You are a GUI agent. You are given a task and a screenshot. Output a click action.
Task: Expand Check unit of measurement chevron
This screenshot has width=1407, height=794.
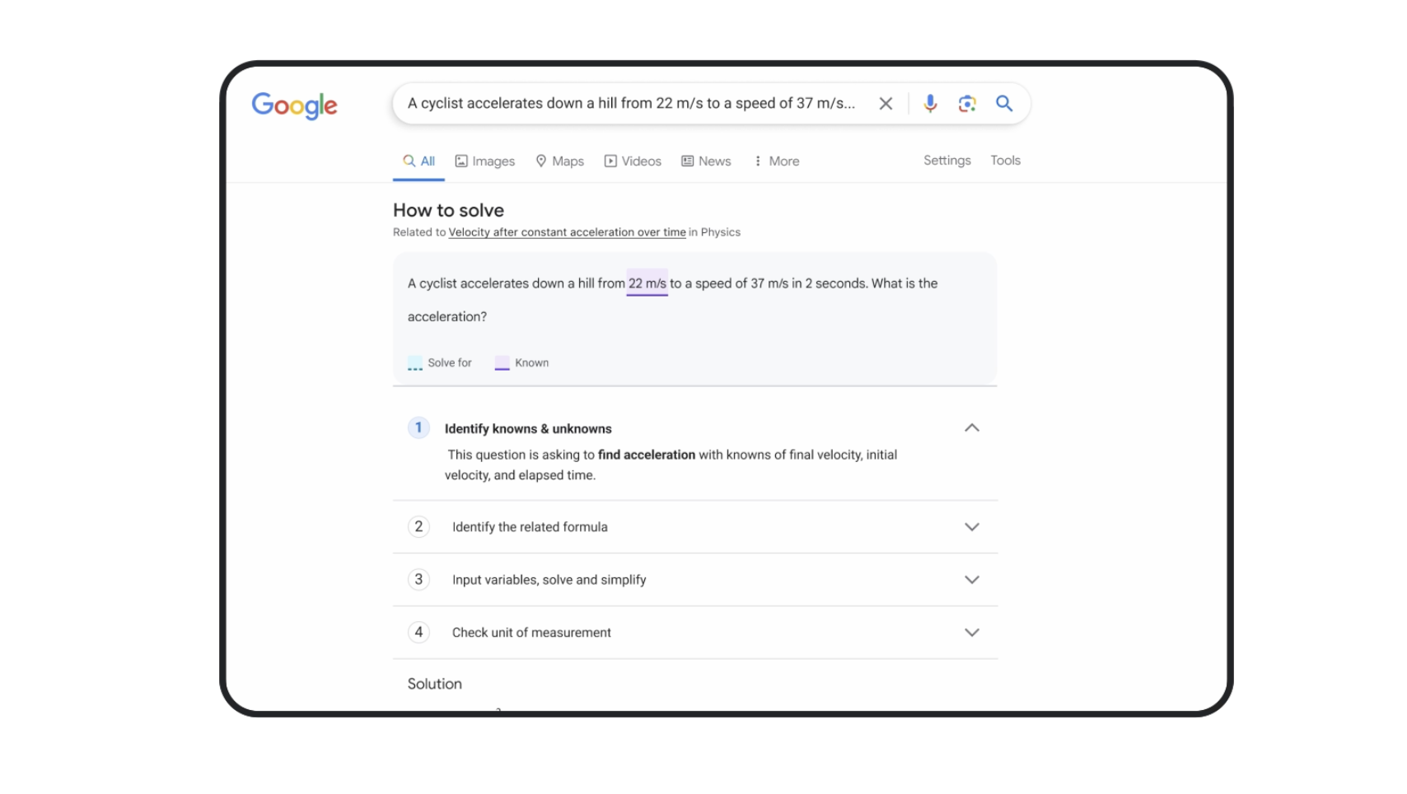[972, 633]
